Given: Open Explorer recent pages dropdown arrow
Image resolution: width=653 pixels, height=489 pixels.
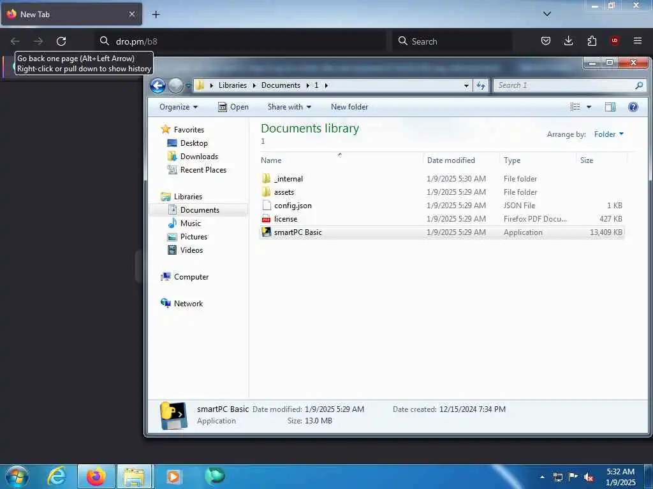Looking at the screenshot, I should (188, 86).
